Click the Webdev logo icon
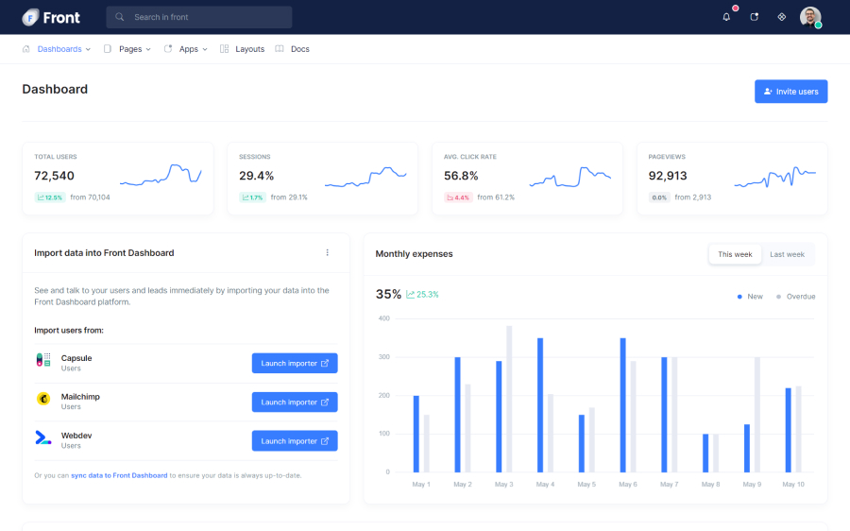 click(43, 437)
